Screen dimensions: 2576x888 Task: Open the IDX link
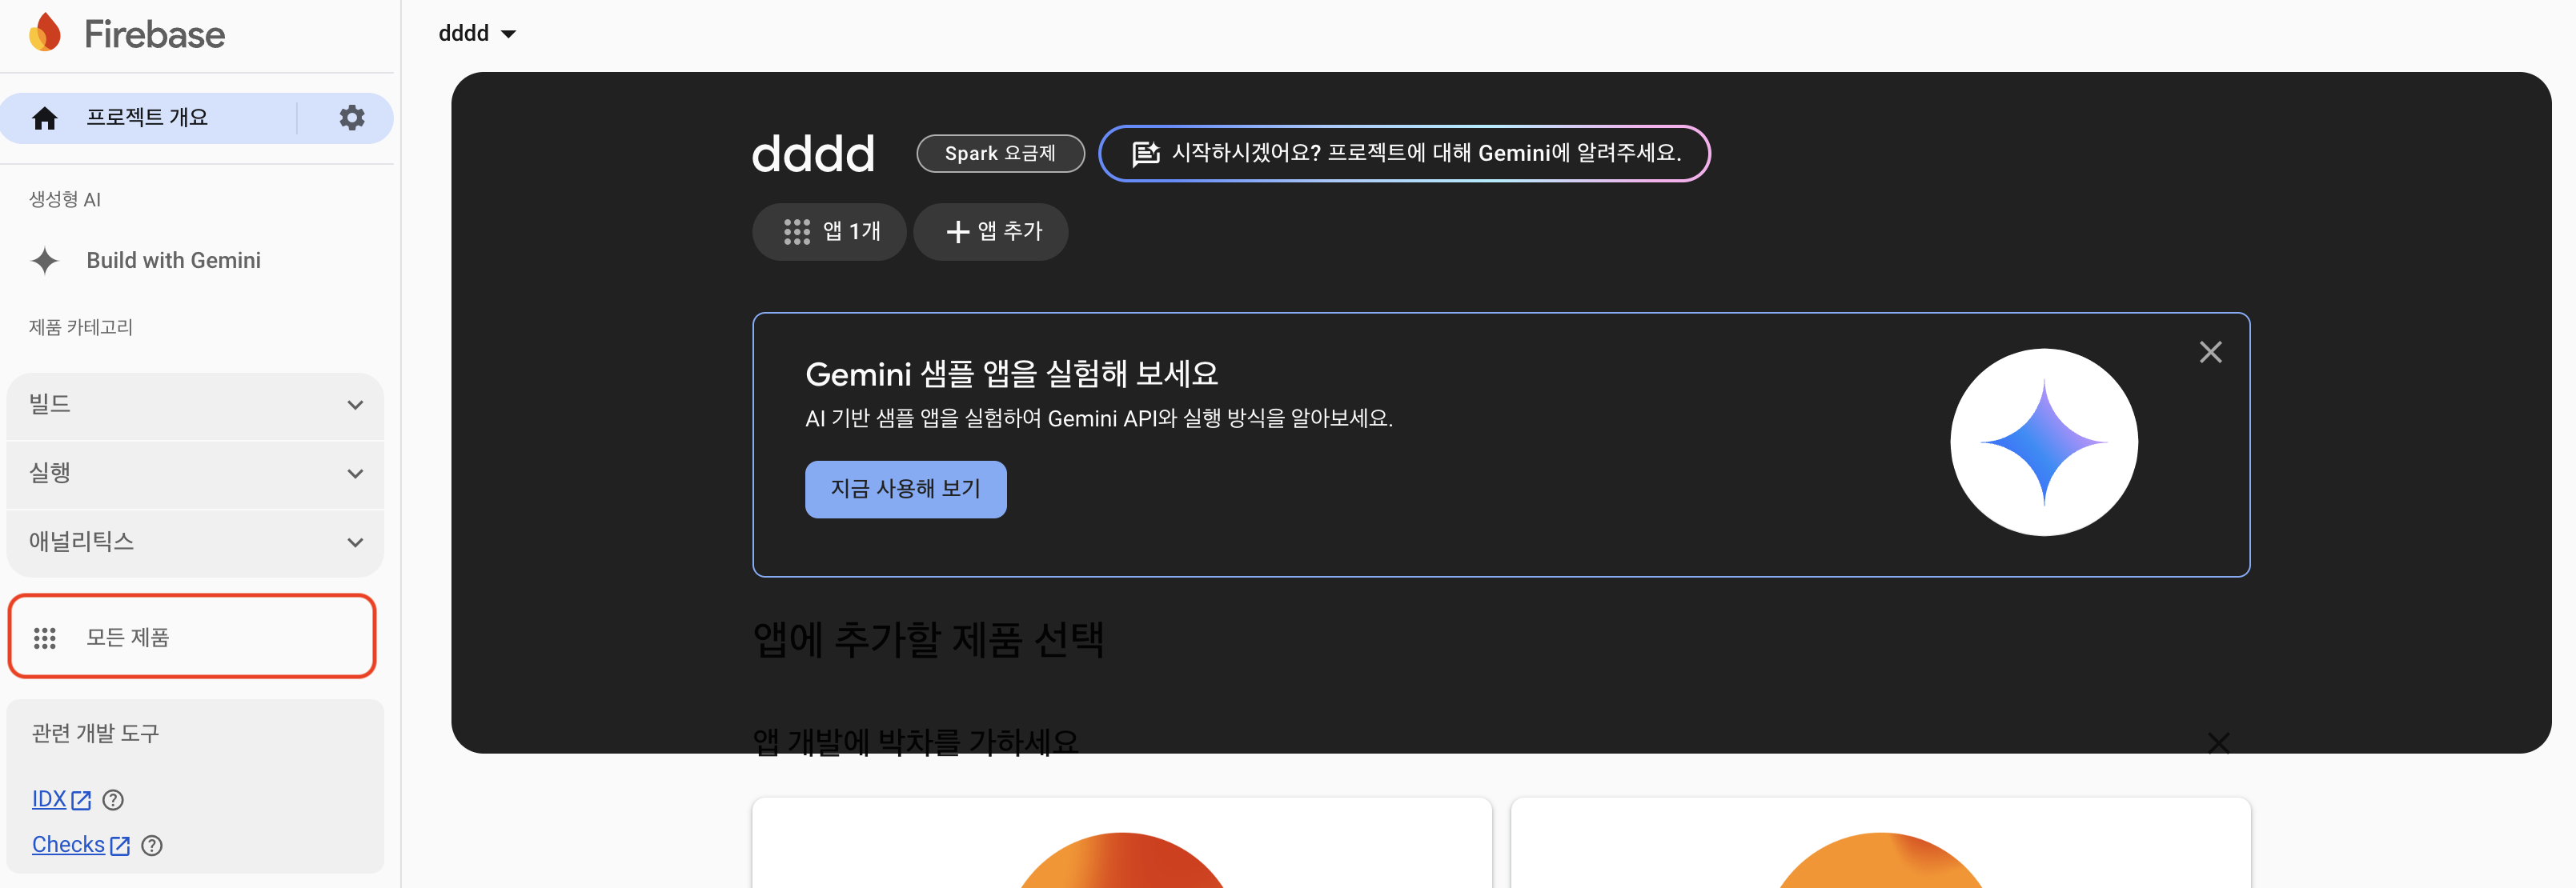coord(49,800)
